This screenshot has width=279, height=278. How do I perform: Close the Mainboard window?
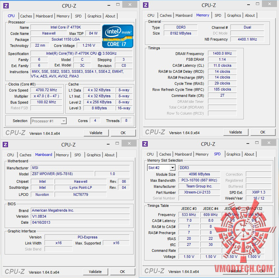pyautogui.click(x=129, y=143)
